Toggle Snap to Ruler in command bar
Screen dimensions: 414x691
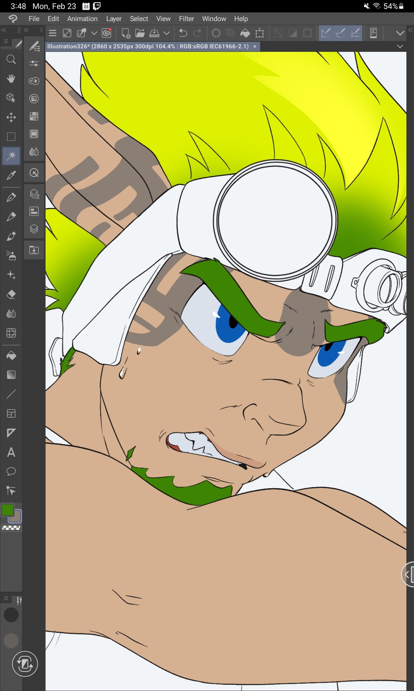point(326,33)
